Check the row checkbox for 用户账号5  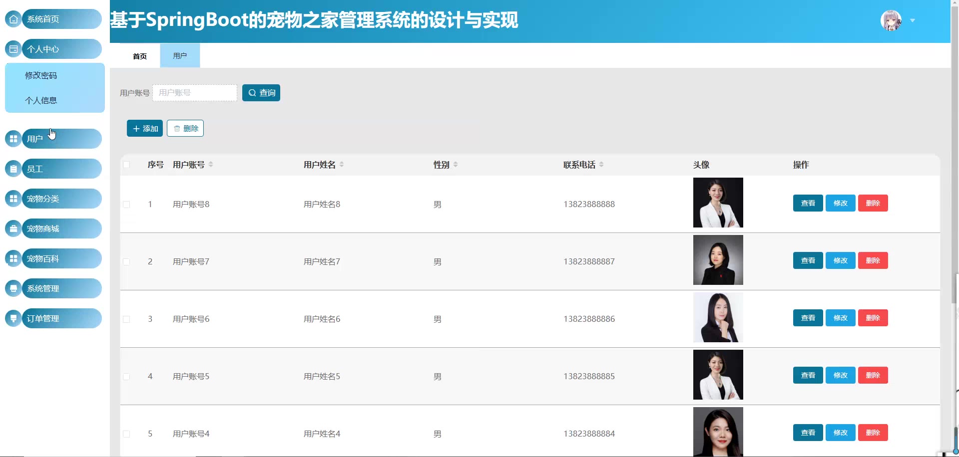pos(126,377)
